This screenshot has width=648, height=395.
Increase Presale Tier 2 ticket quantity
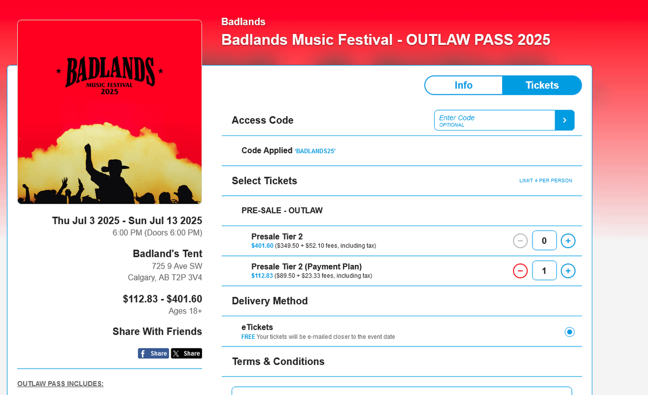[x=568, y=241]
